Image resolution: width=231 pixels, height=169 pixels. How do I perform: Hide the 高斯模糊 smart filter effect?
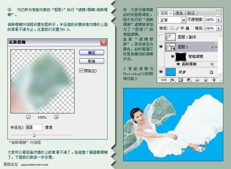pos(179,64)
